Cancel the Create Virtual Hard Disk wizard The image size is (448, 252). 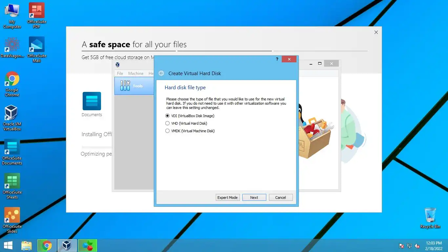[281, 198]
